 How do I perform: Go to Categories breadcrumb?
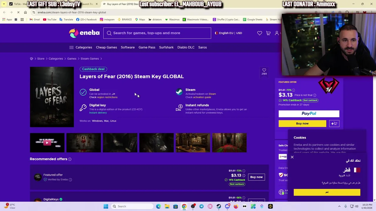(x=56, y=59)
